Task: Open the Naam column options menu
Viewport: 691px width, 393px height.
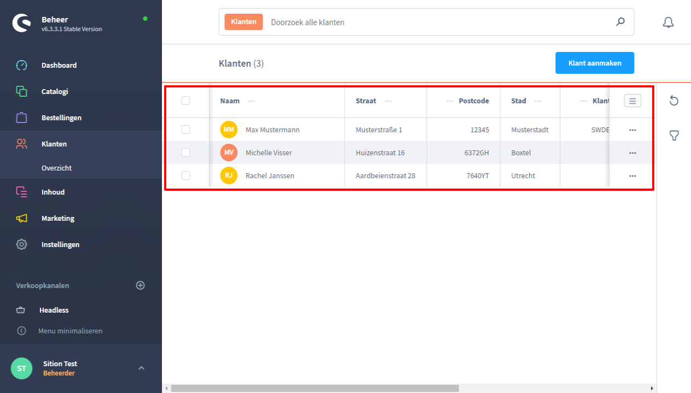Action: point(252,101)
